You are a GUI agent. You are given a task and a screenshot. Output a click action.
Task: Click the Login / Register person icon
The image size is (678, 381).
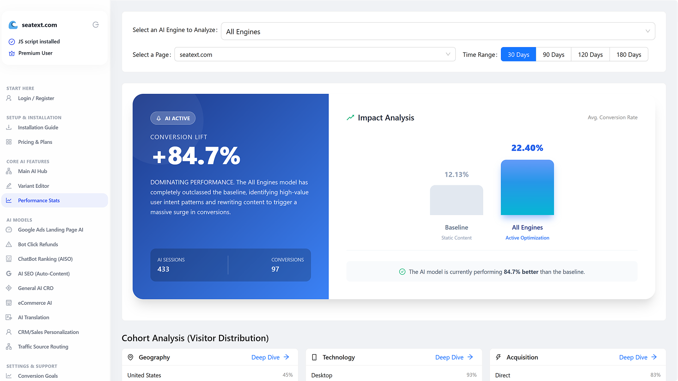(9, 98)
